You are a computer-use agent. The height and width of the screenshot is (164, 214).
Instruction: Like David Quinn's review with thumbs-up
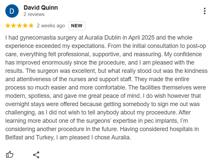(x=10, y=154)
